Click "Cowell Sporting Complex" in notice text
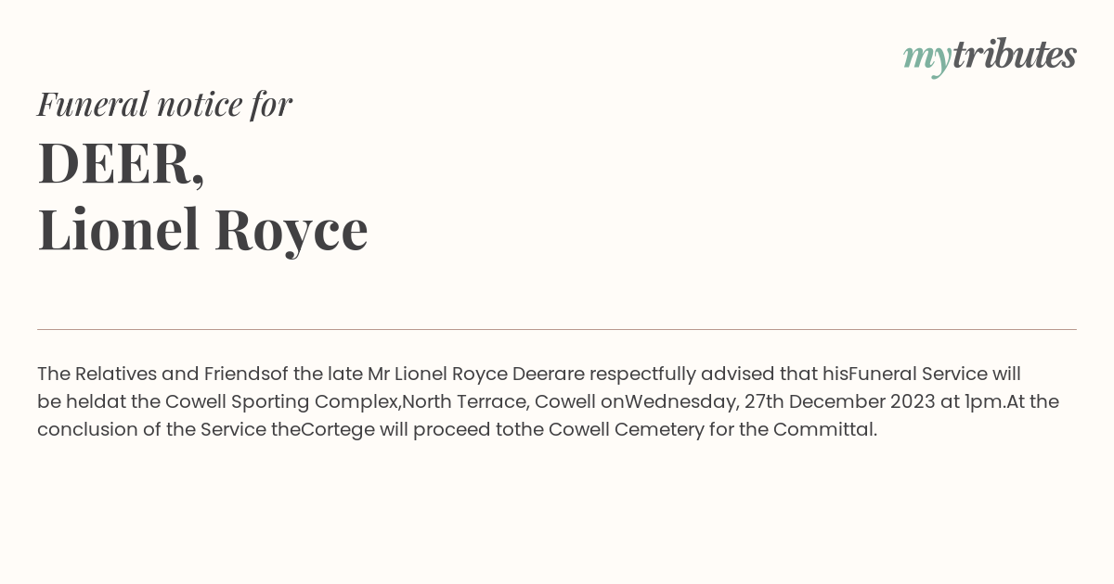This screenshot has height=584, width=1114. 281,402
